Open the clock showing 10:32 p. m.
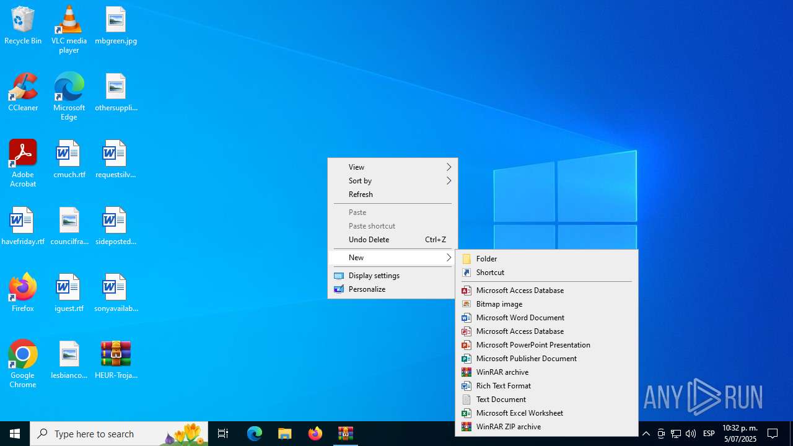 click(740, 434)
